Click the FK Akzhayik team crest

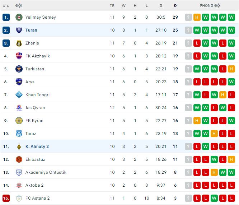pyautogui.click(x=19, y=56)
